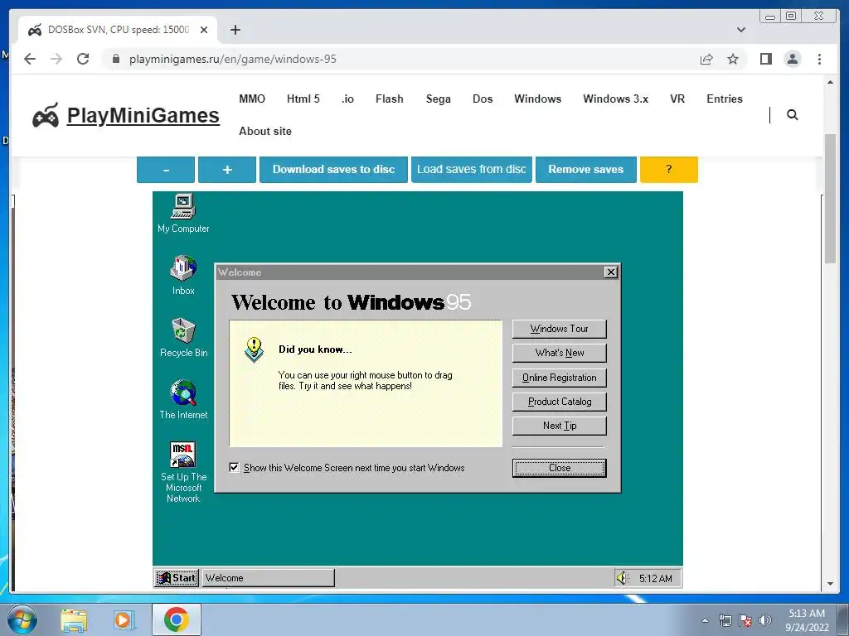Click the Windows 95 Start button

[177, 577]
